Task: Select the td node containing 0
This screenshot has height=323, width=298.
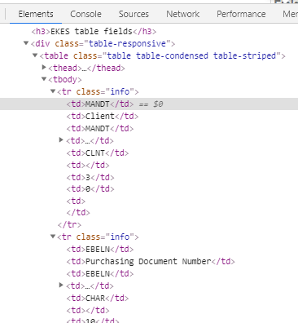Action: coord(90,188)
